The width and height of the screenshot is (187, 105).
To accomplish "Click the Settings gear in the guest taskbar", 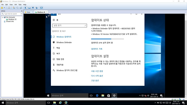I will tap(114, 96).
